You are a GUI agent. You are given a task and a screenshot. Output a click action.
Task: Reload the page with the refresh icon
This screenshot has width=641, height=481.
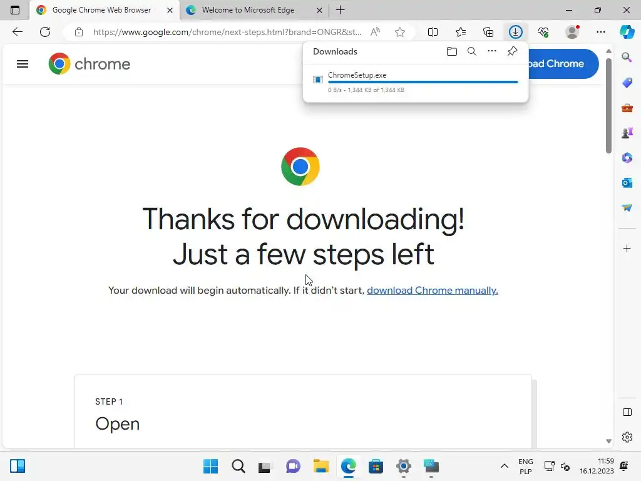point(45,32)
